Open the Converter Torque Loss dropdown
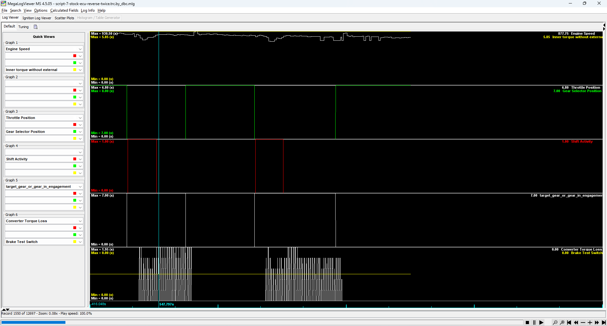Image resolution: width=607 pixels, height=326 pixels. click(x=80, y=221)
